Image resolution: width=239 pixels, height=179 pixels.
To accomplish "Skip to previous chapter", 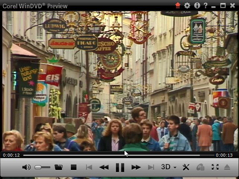I will [89, 167].
